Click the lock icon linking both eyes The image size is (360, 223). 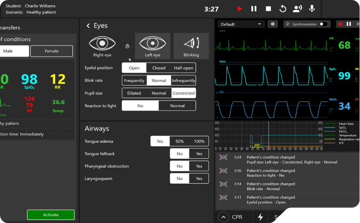[127, 46]
